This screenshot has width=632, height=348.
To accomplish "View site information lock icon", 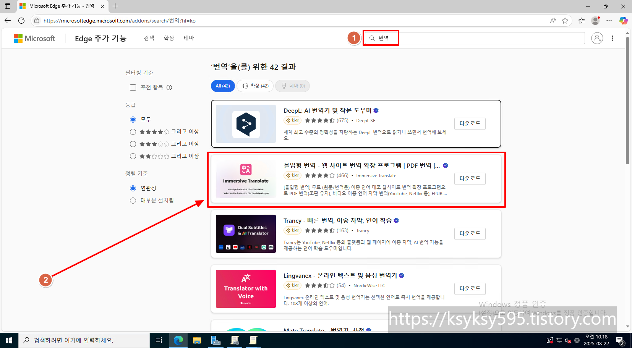I will pyautogui.click(x=37, y=21).
